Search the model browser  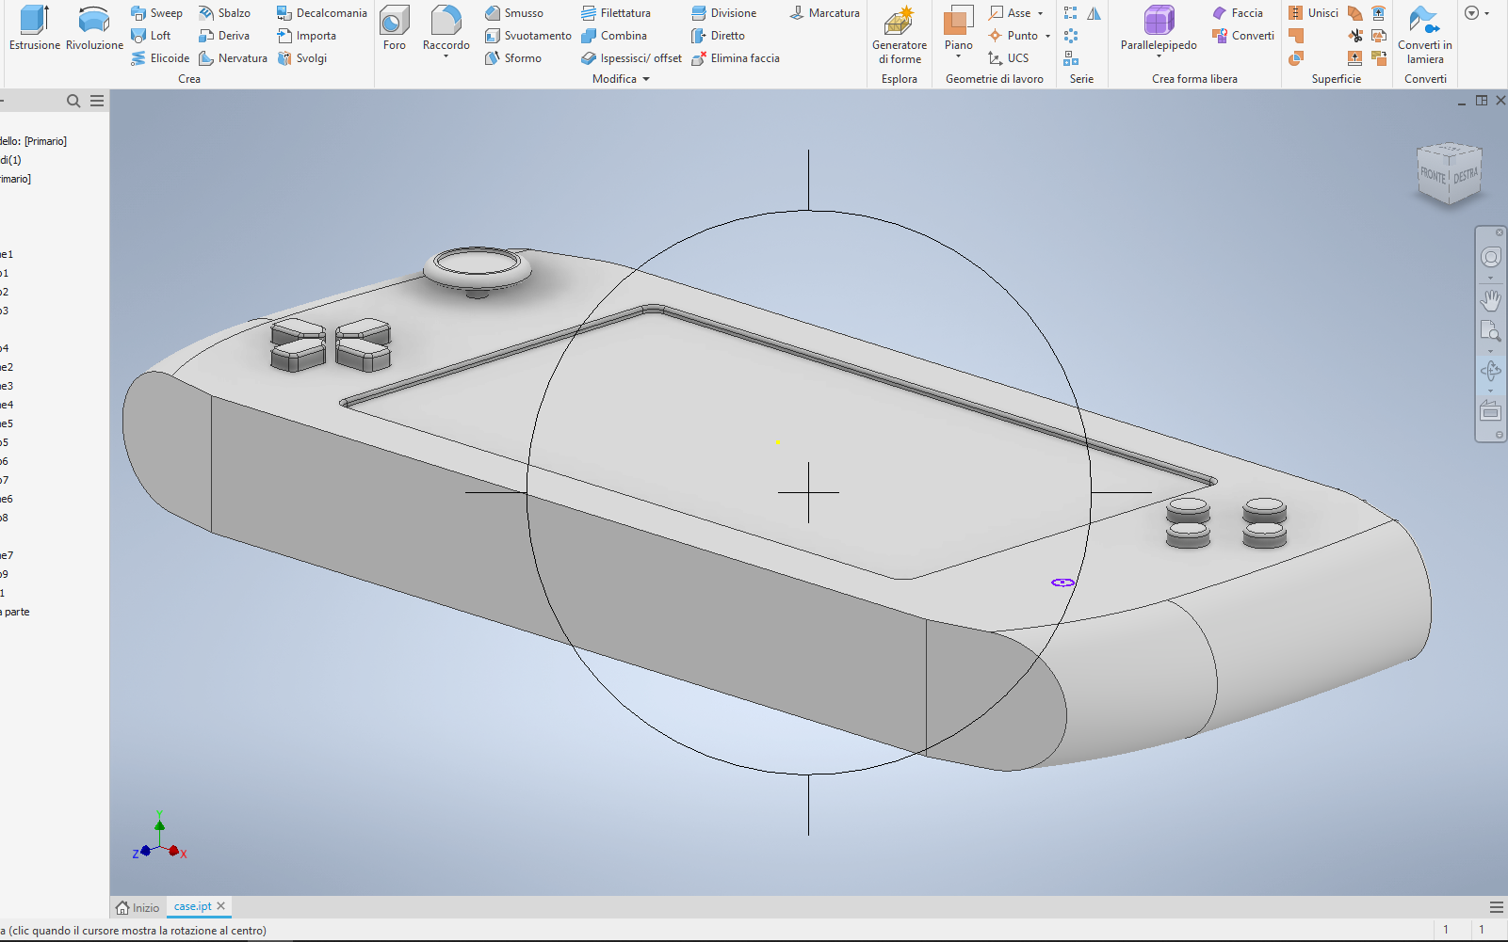click(x=73, y=101)
